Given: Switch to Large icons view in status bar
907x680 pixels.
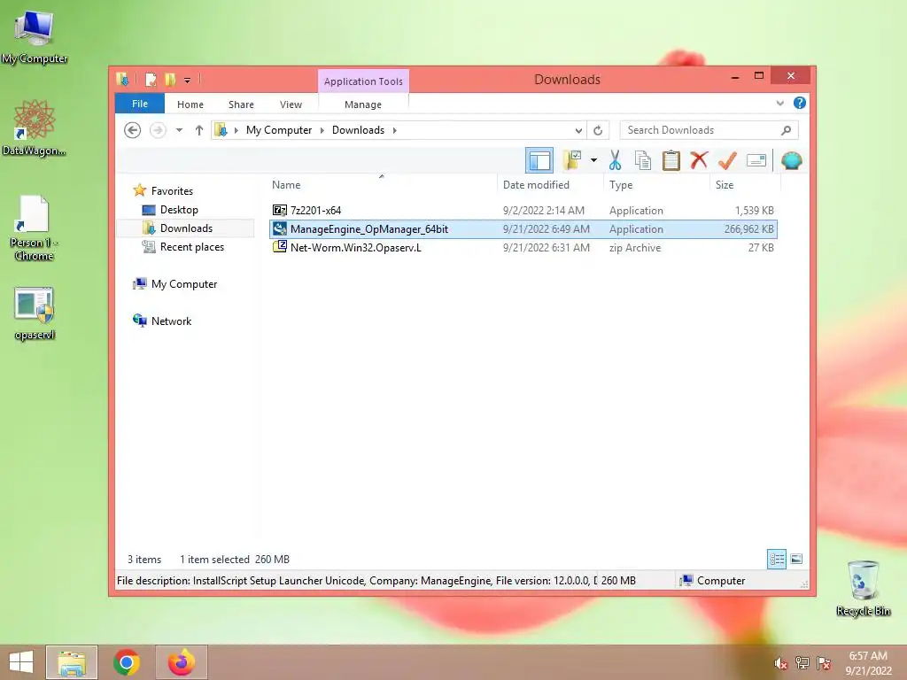Looking at the screenshot, I should tap(796, 559).
